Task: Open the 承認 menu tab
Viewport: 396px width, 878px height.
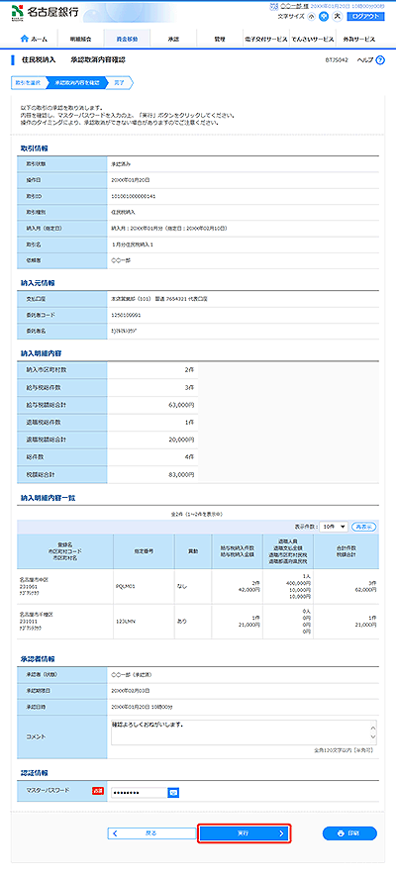Action: tap(173, 40)
